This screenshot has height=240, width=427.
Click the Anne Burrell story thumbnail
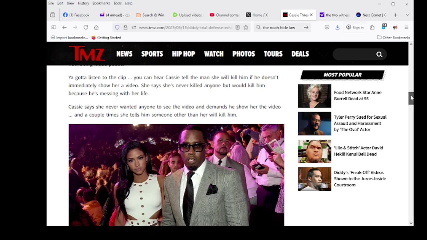click(315, 96)
